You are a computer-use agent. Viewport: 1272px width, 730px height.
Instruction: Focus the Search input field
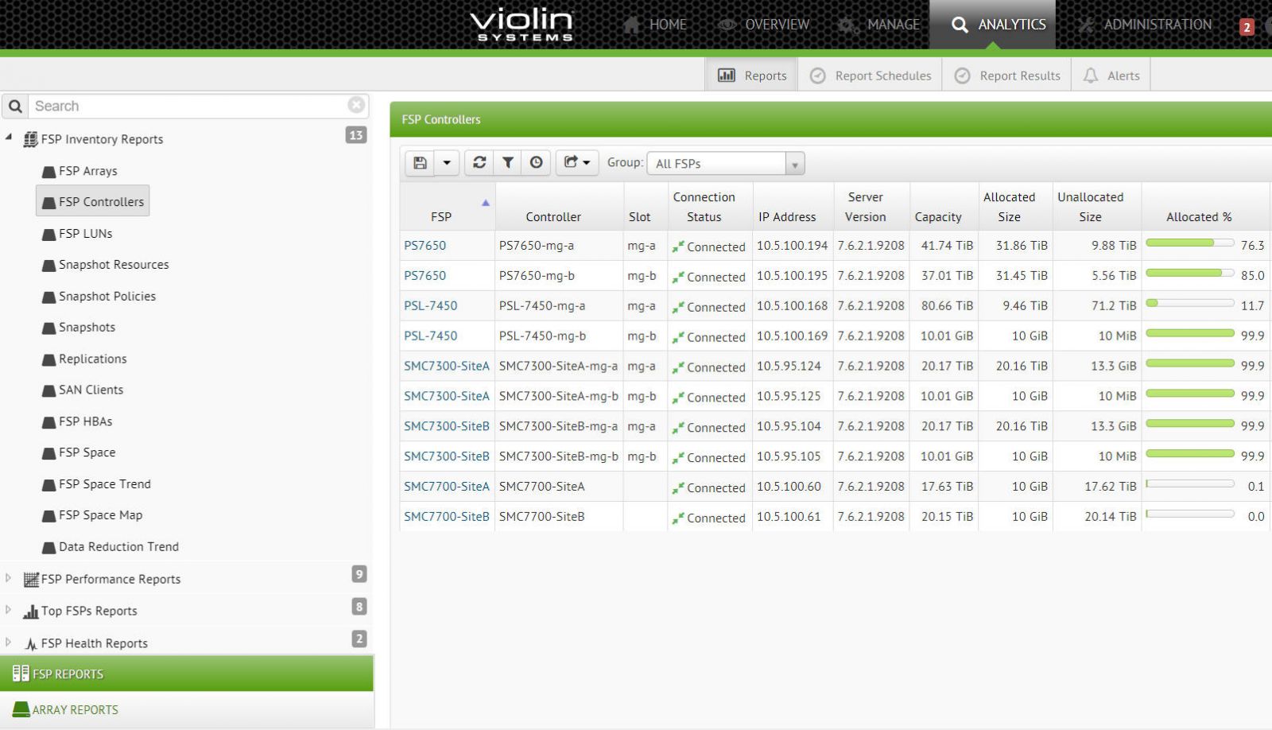188,106
